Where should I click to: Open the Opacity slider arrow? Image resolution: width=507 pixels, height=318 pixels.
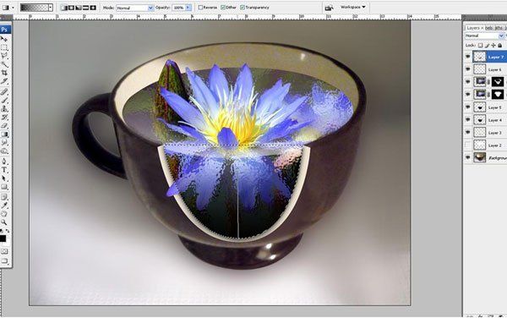(188, 8)
